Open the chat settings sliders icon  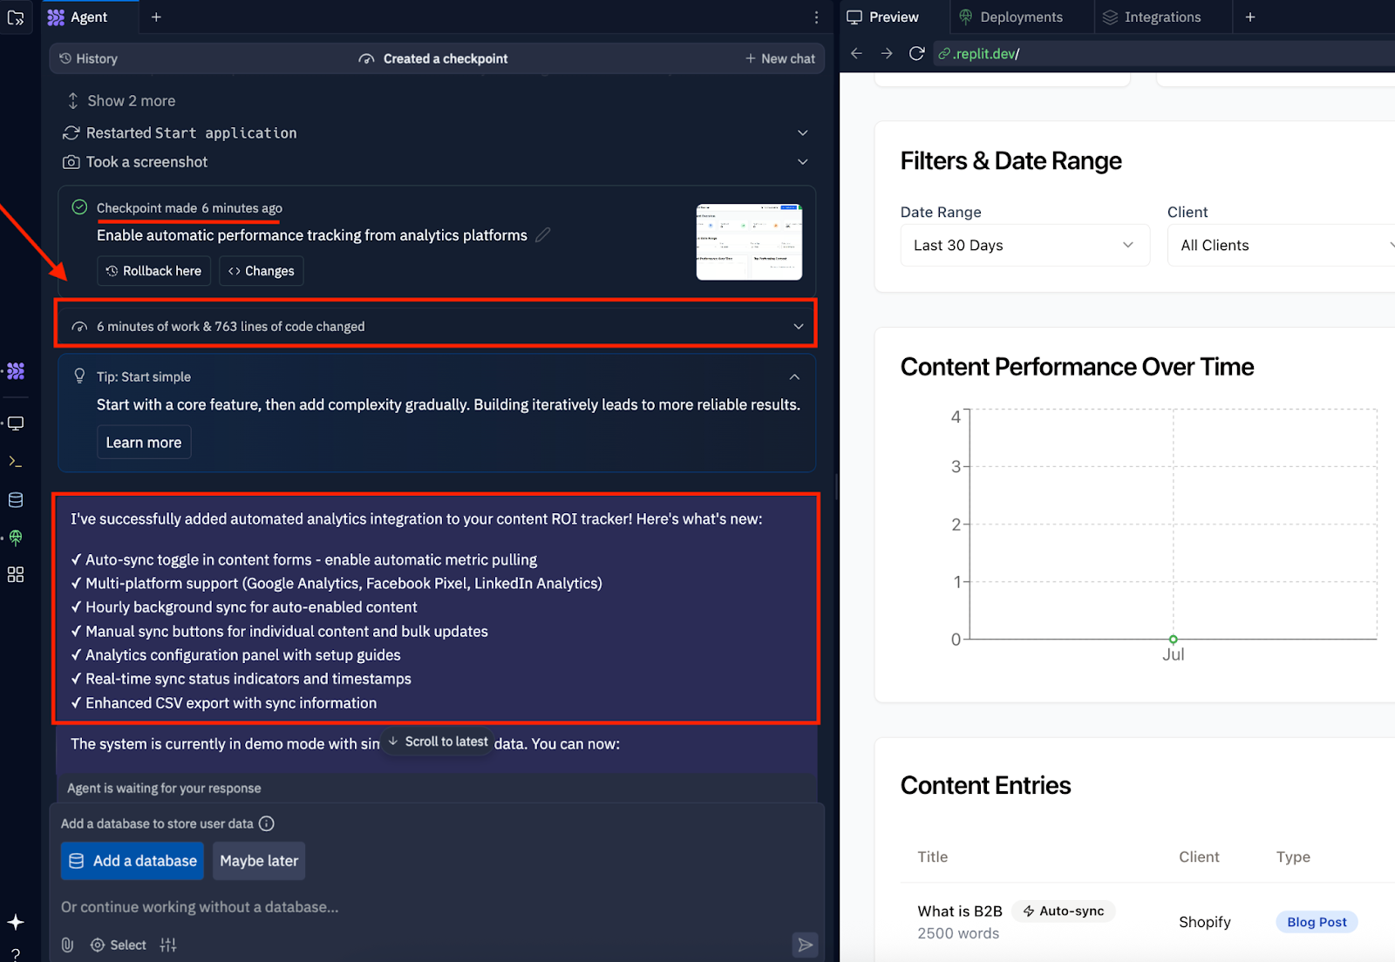tap(168, 945)
